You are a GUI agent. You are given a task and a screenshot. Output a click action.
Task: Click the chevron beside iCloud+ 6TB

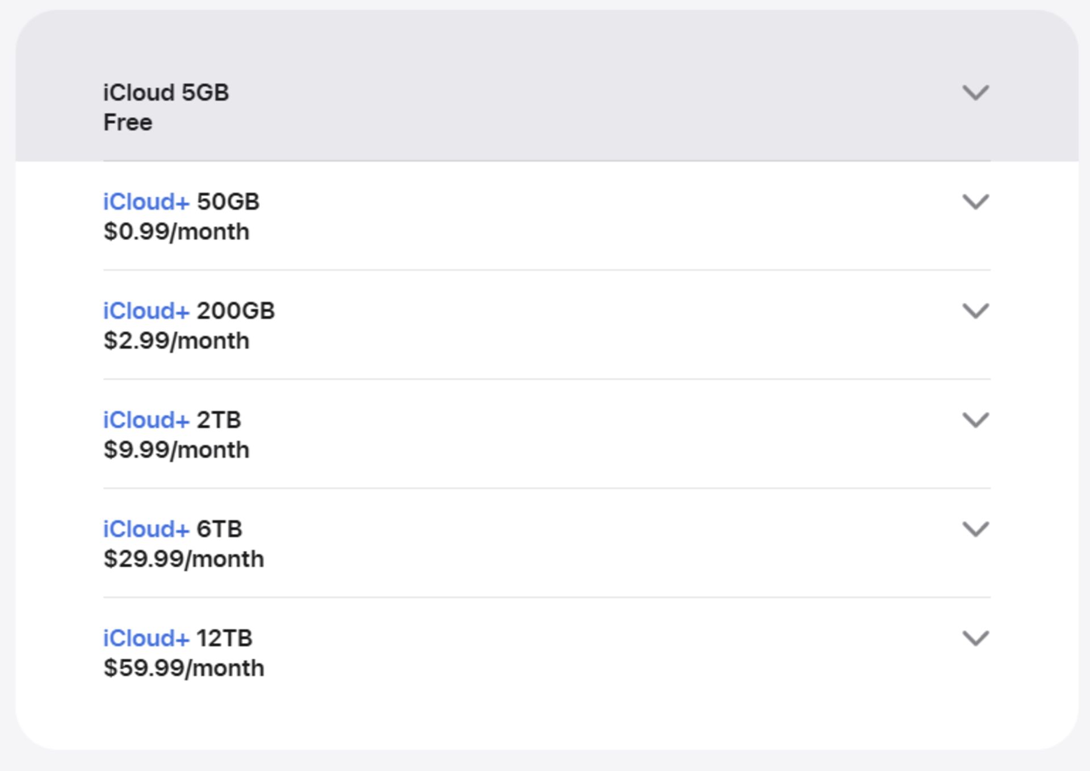[975, 529]
